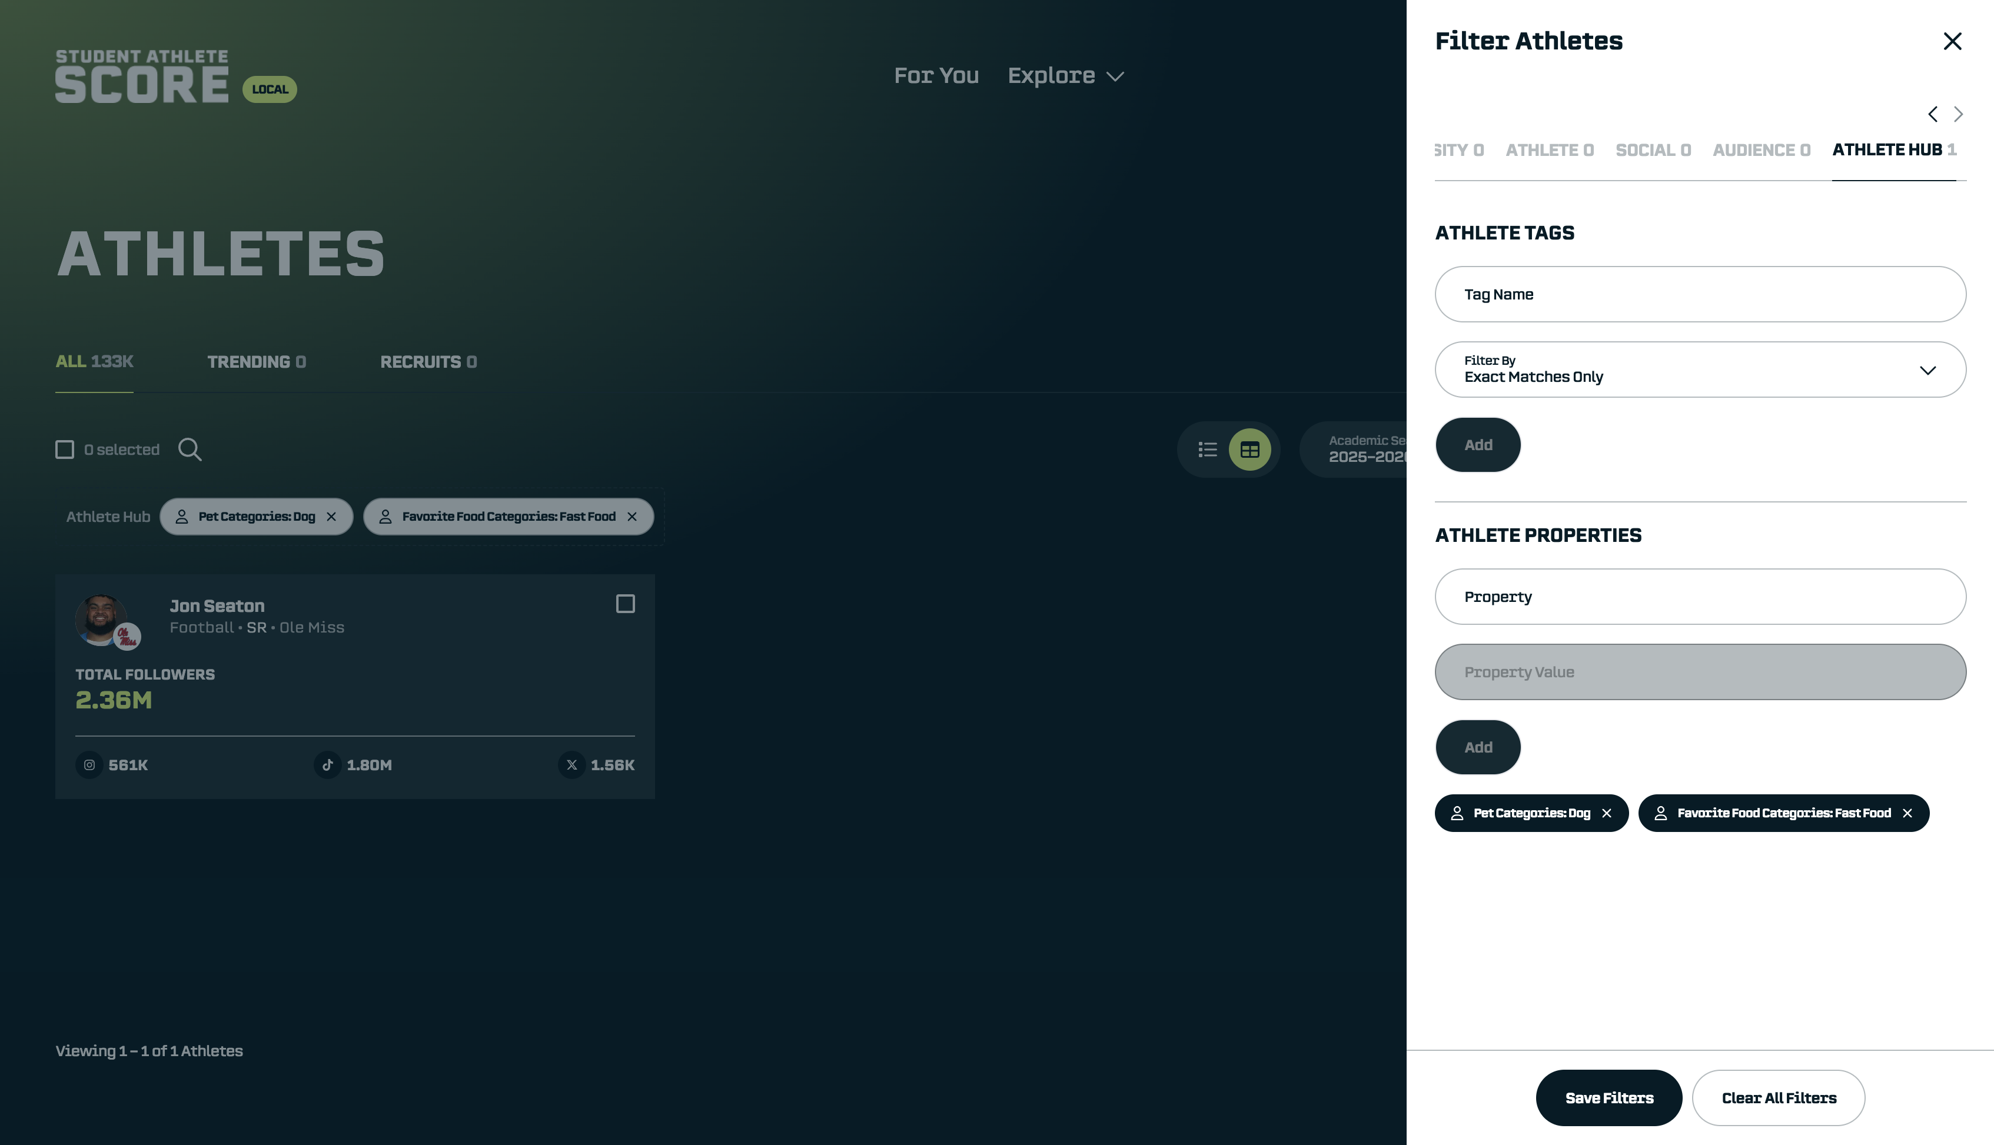Screen dimensions: 1994x1145
Task: Switch to list view icon
Action: point(1208,449)
